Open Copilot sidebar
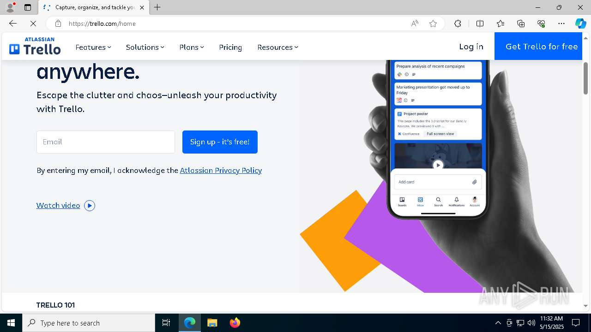Image resolution: width=591 pixels, height=332 pixels. point(580,24)
